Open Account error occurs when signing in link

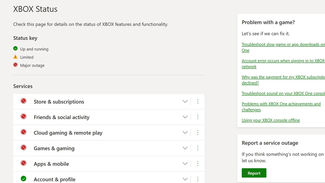pos(283,64)
